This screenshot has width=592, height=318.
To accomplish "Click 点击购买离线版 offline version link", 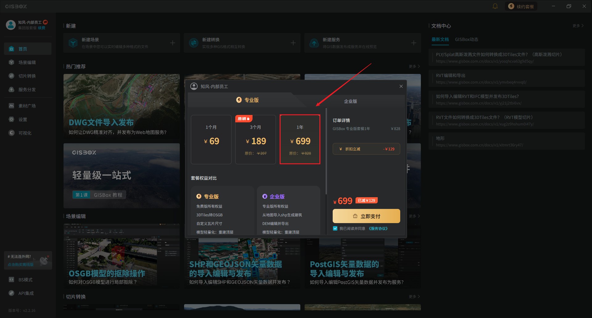I will click(x=21, y=265).
